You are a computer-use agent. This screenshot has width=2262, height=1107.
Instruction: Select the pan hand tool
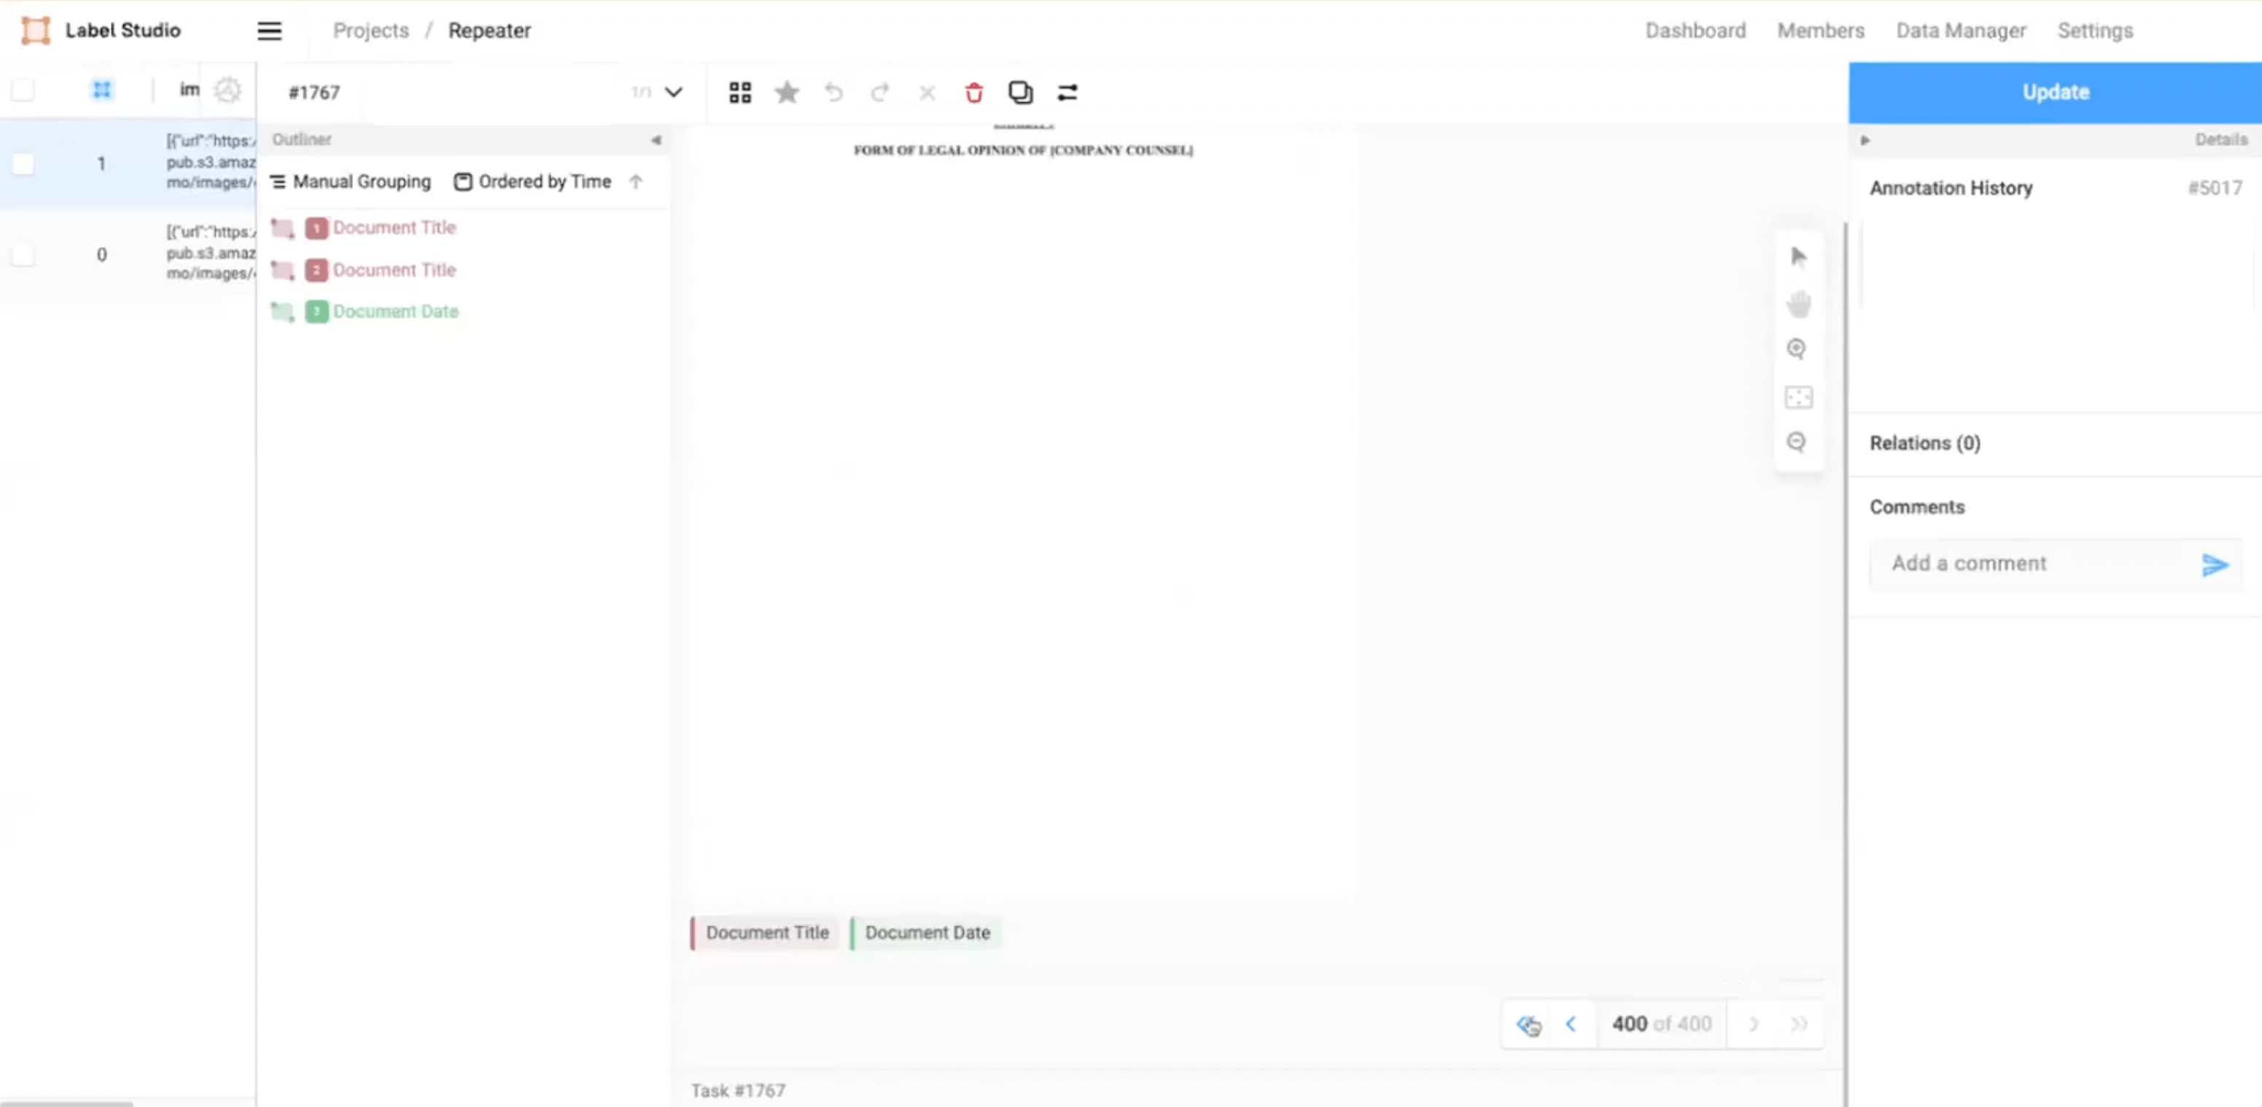click(x=1798, y=304)
